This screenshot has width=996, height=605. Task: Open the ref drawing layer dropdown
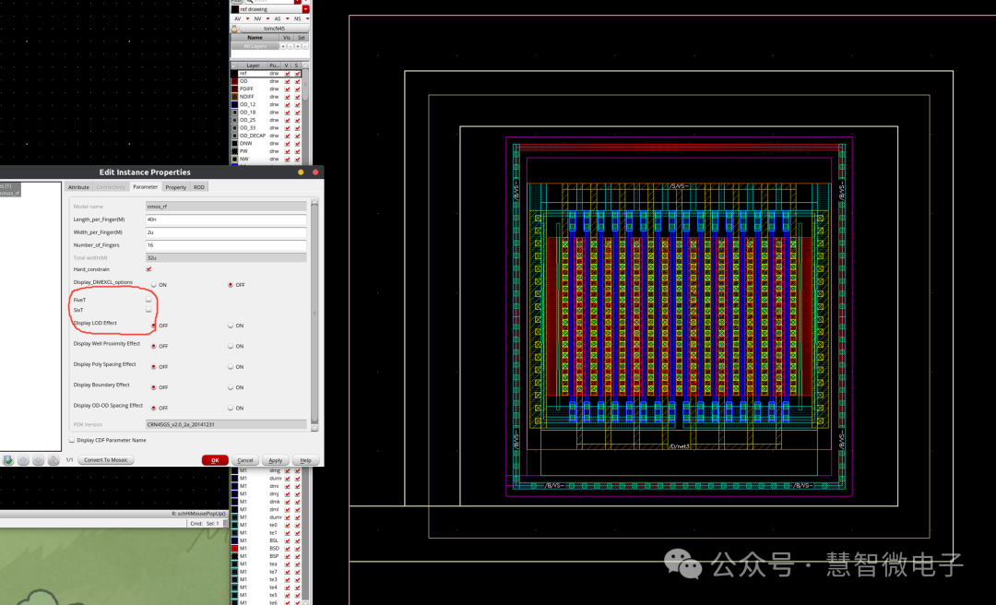305,9
